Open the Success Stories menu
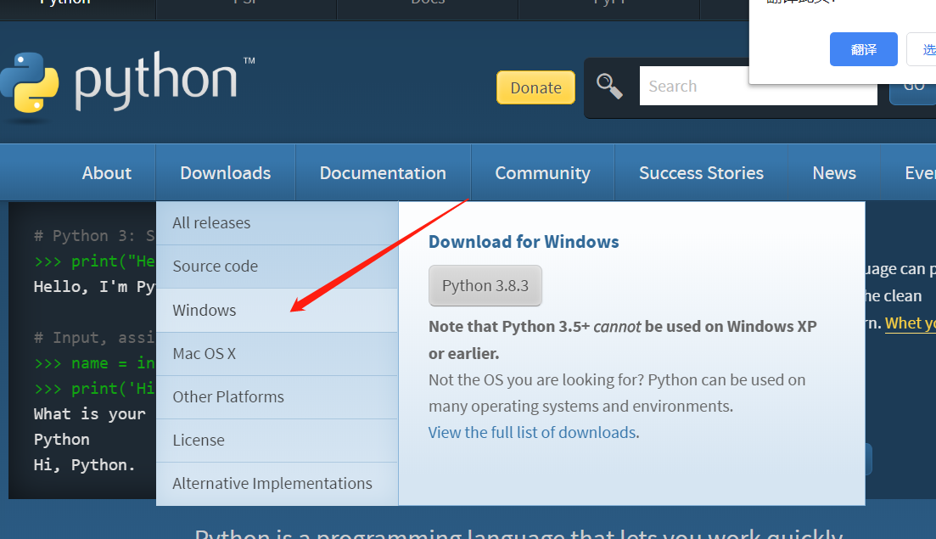 click(x=702, y=172)
